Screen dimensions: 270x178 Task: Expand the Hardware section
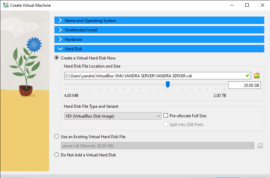[159, 39]
